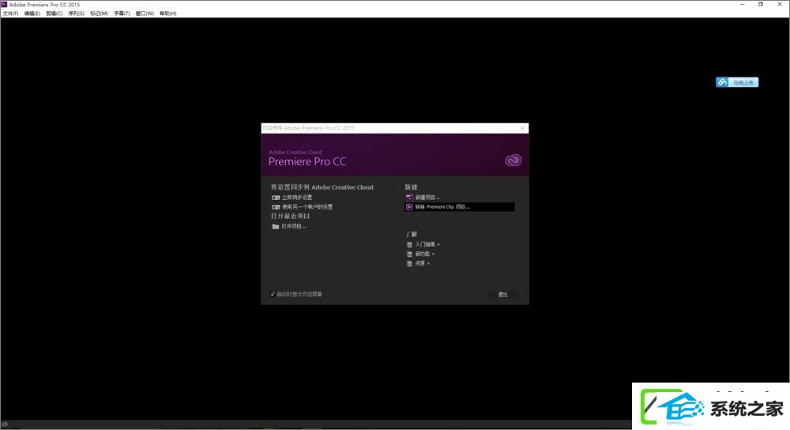790x430 pixels.
Task: Click the Getting Started guide document icon
Action: click(x=409, y=244)
